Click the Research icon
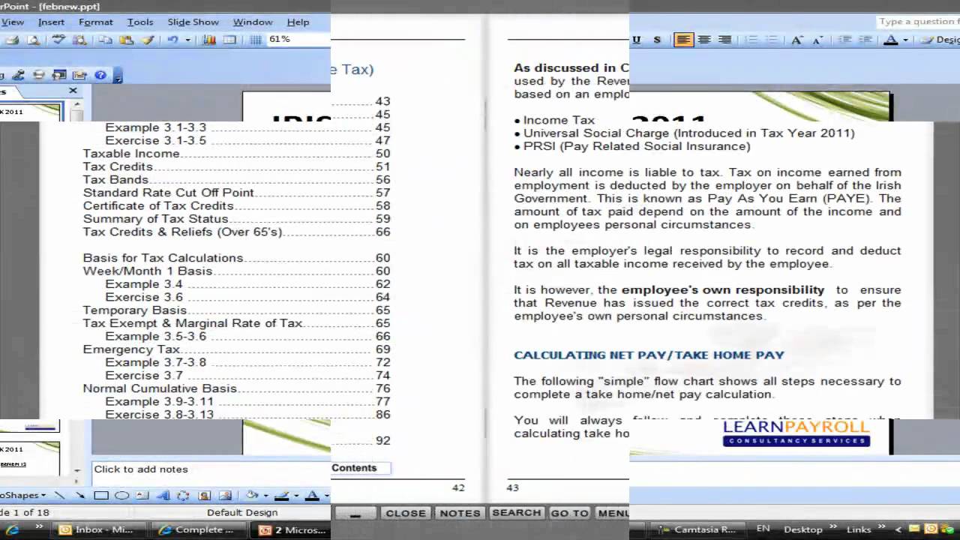 79,40
